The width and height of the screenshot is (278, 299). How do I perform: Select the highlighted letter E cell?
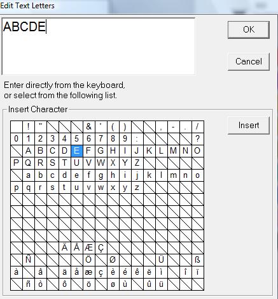77,151
